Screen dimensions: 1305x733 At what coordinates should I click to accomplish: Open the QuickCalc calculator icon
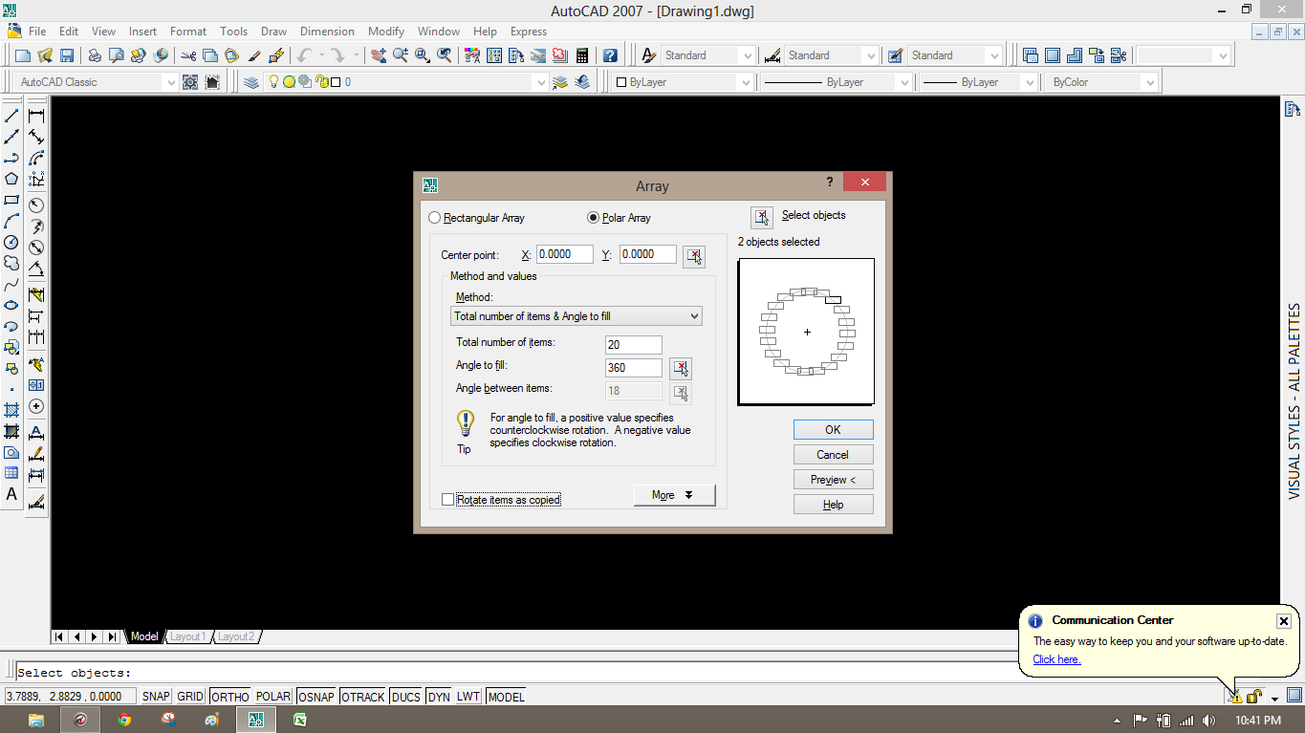[x=581, y=55]
